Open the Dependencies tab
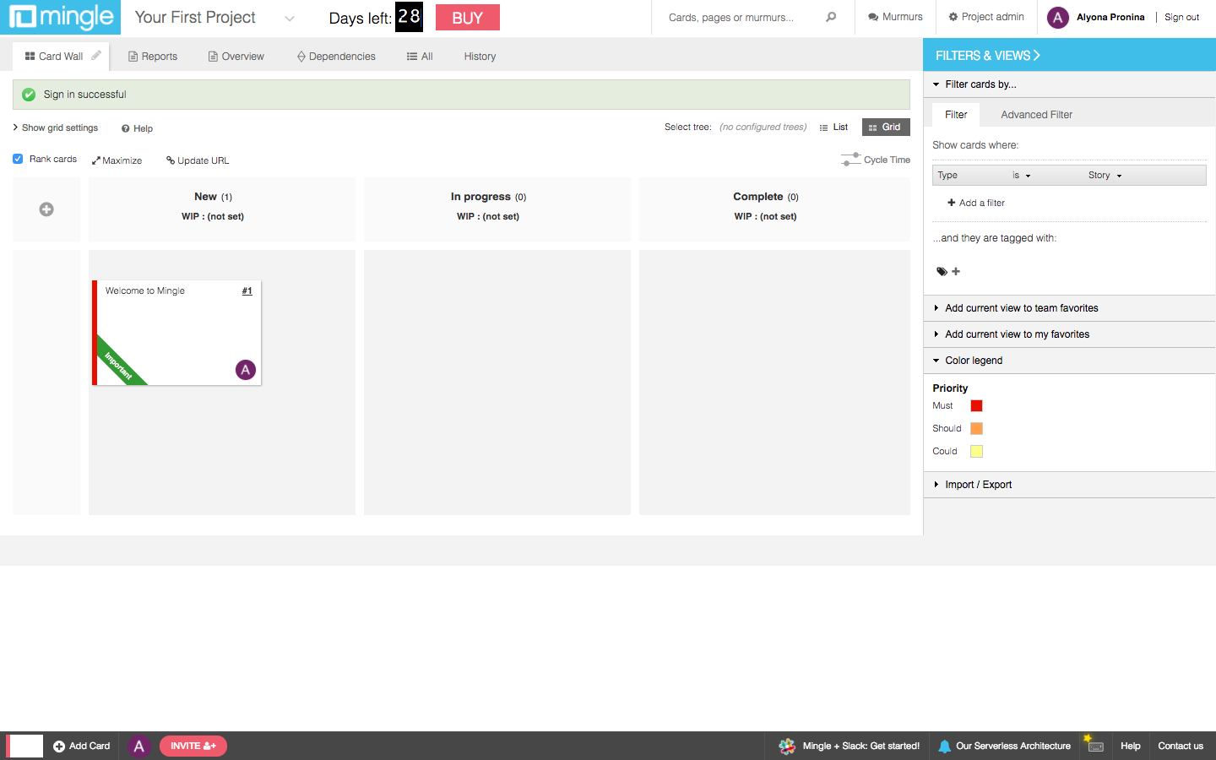 (x=336, y=57)
